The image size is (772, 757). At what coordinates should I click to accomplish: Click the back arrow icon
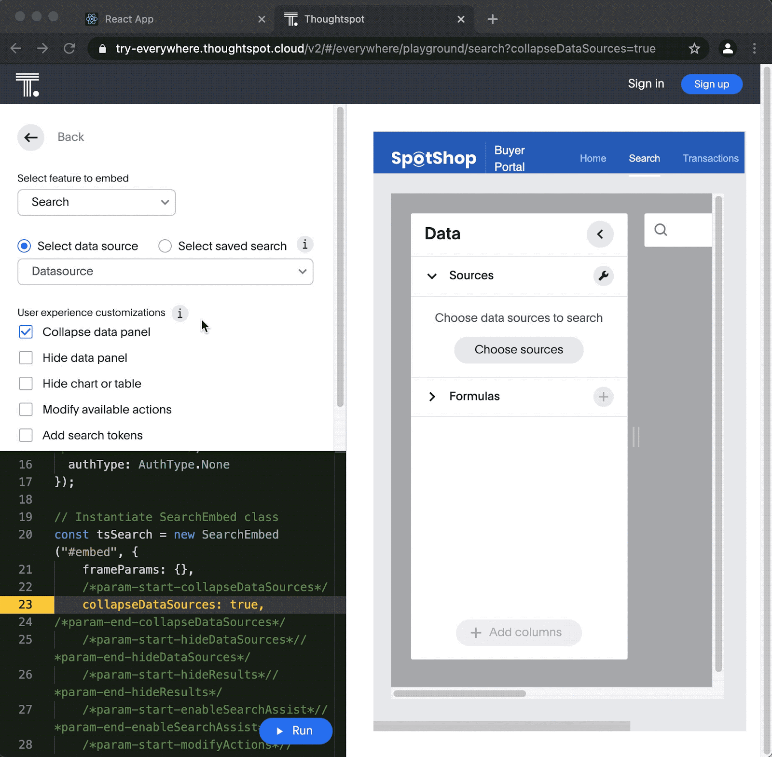coord(31,138)
